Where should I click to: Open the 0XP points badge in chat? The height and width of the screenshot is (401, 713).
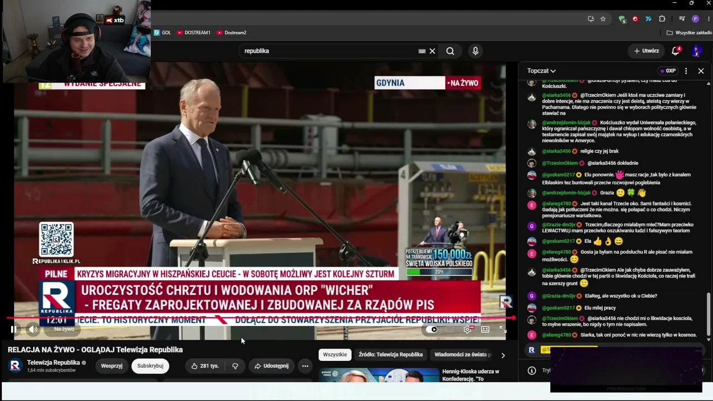coord(667,71)
